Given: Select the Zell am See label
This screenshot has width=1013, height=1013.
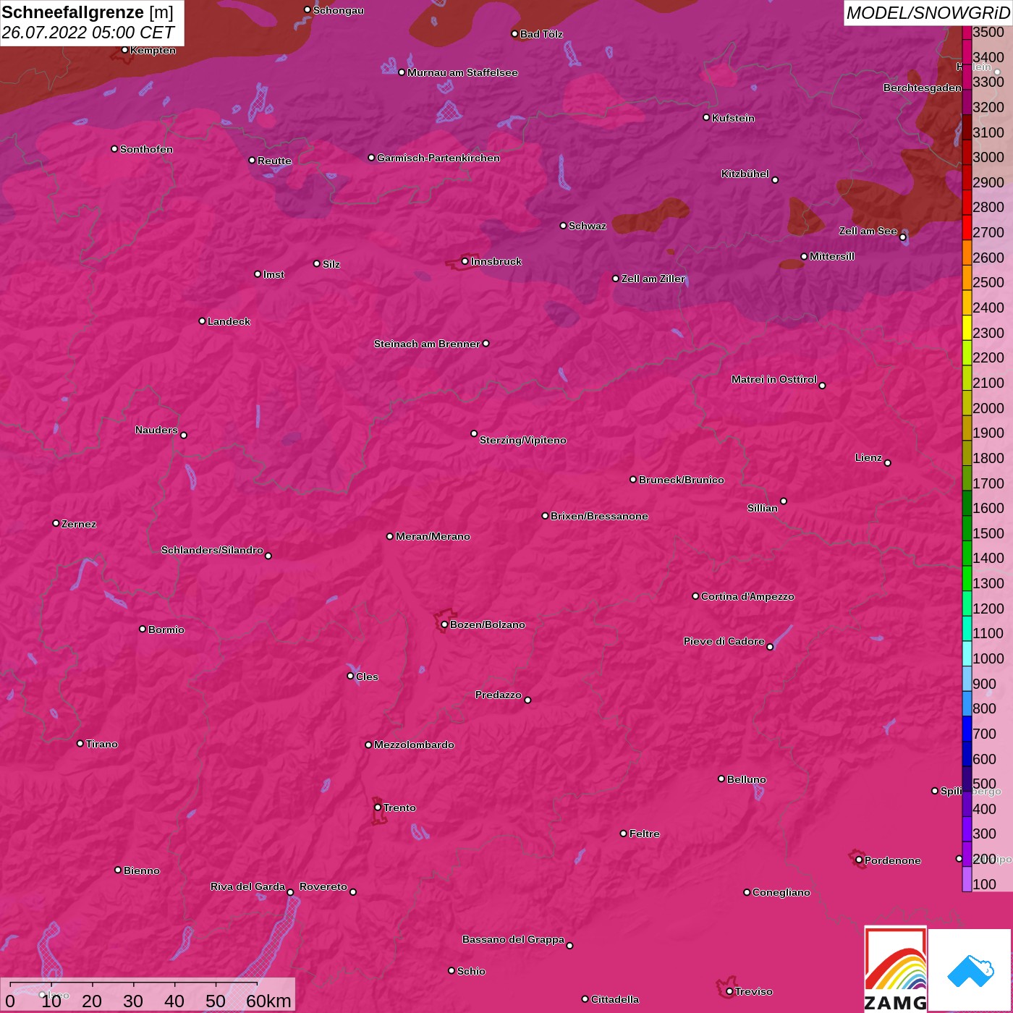Looking at the screenshot, I should coord(868,231).
